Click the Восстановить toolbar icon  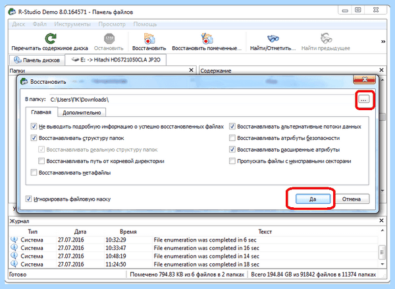click(149, 39)
